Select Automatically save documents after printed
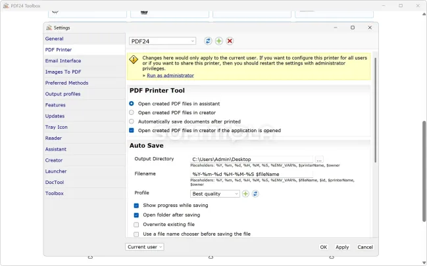This screenshot has height=266, width=427. click(x=132, y=122)
